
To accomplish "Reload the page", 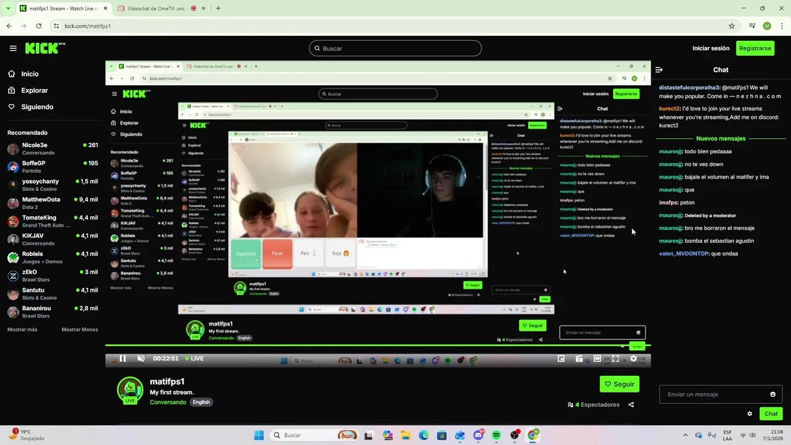I will (38, 26).
